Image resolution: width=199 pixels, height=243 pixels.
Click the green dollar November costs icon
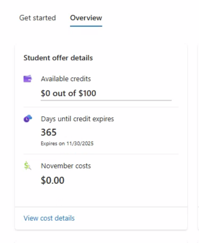pos(28,166)
